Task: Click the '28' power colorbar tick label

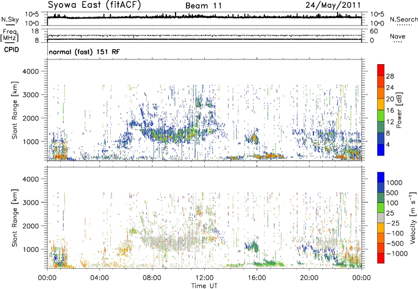Action: click(x=390, y=76)
